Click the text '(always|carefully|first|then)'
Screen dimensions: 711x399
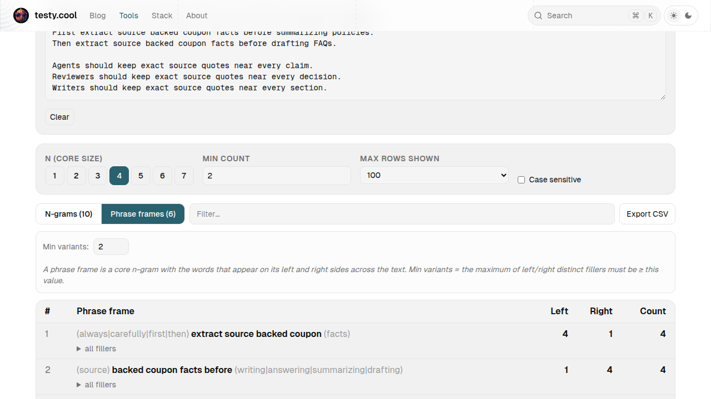pyautogui.click(x=133, y=334)
